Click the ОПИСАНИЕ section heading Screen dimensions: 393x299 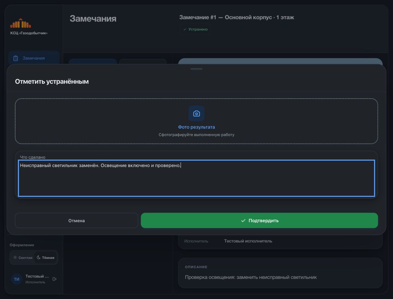pyautogui.click(x=196, y=267)
